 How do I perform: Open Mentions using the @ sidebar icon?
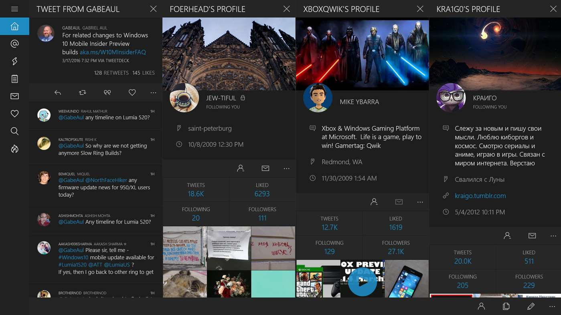tap(14, 44)
